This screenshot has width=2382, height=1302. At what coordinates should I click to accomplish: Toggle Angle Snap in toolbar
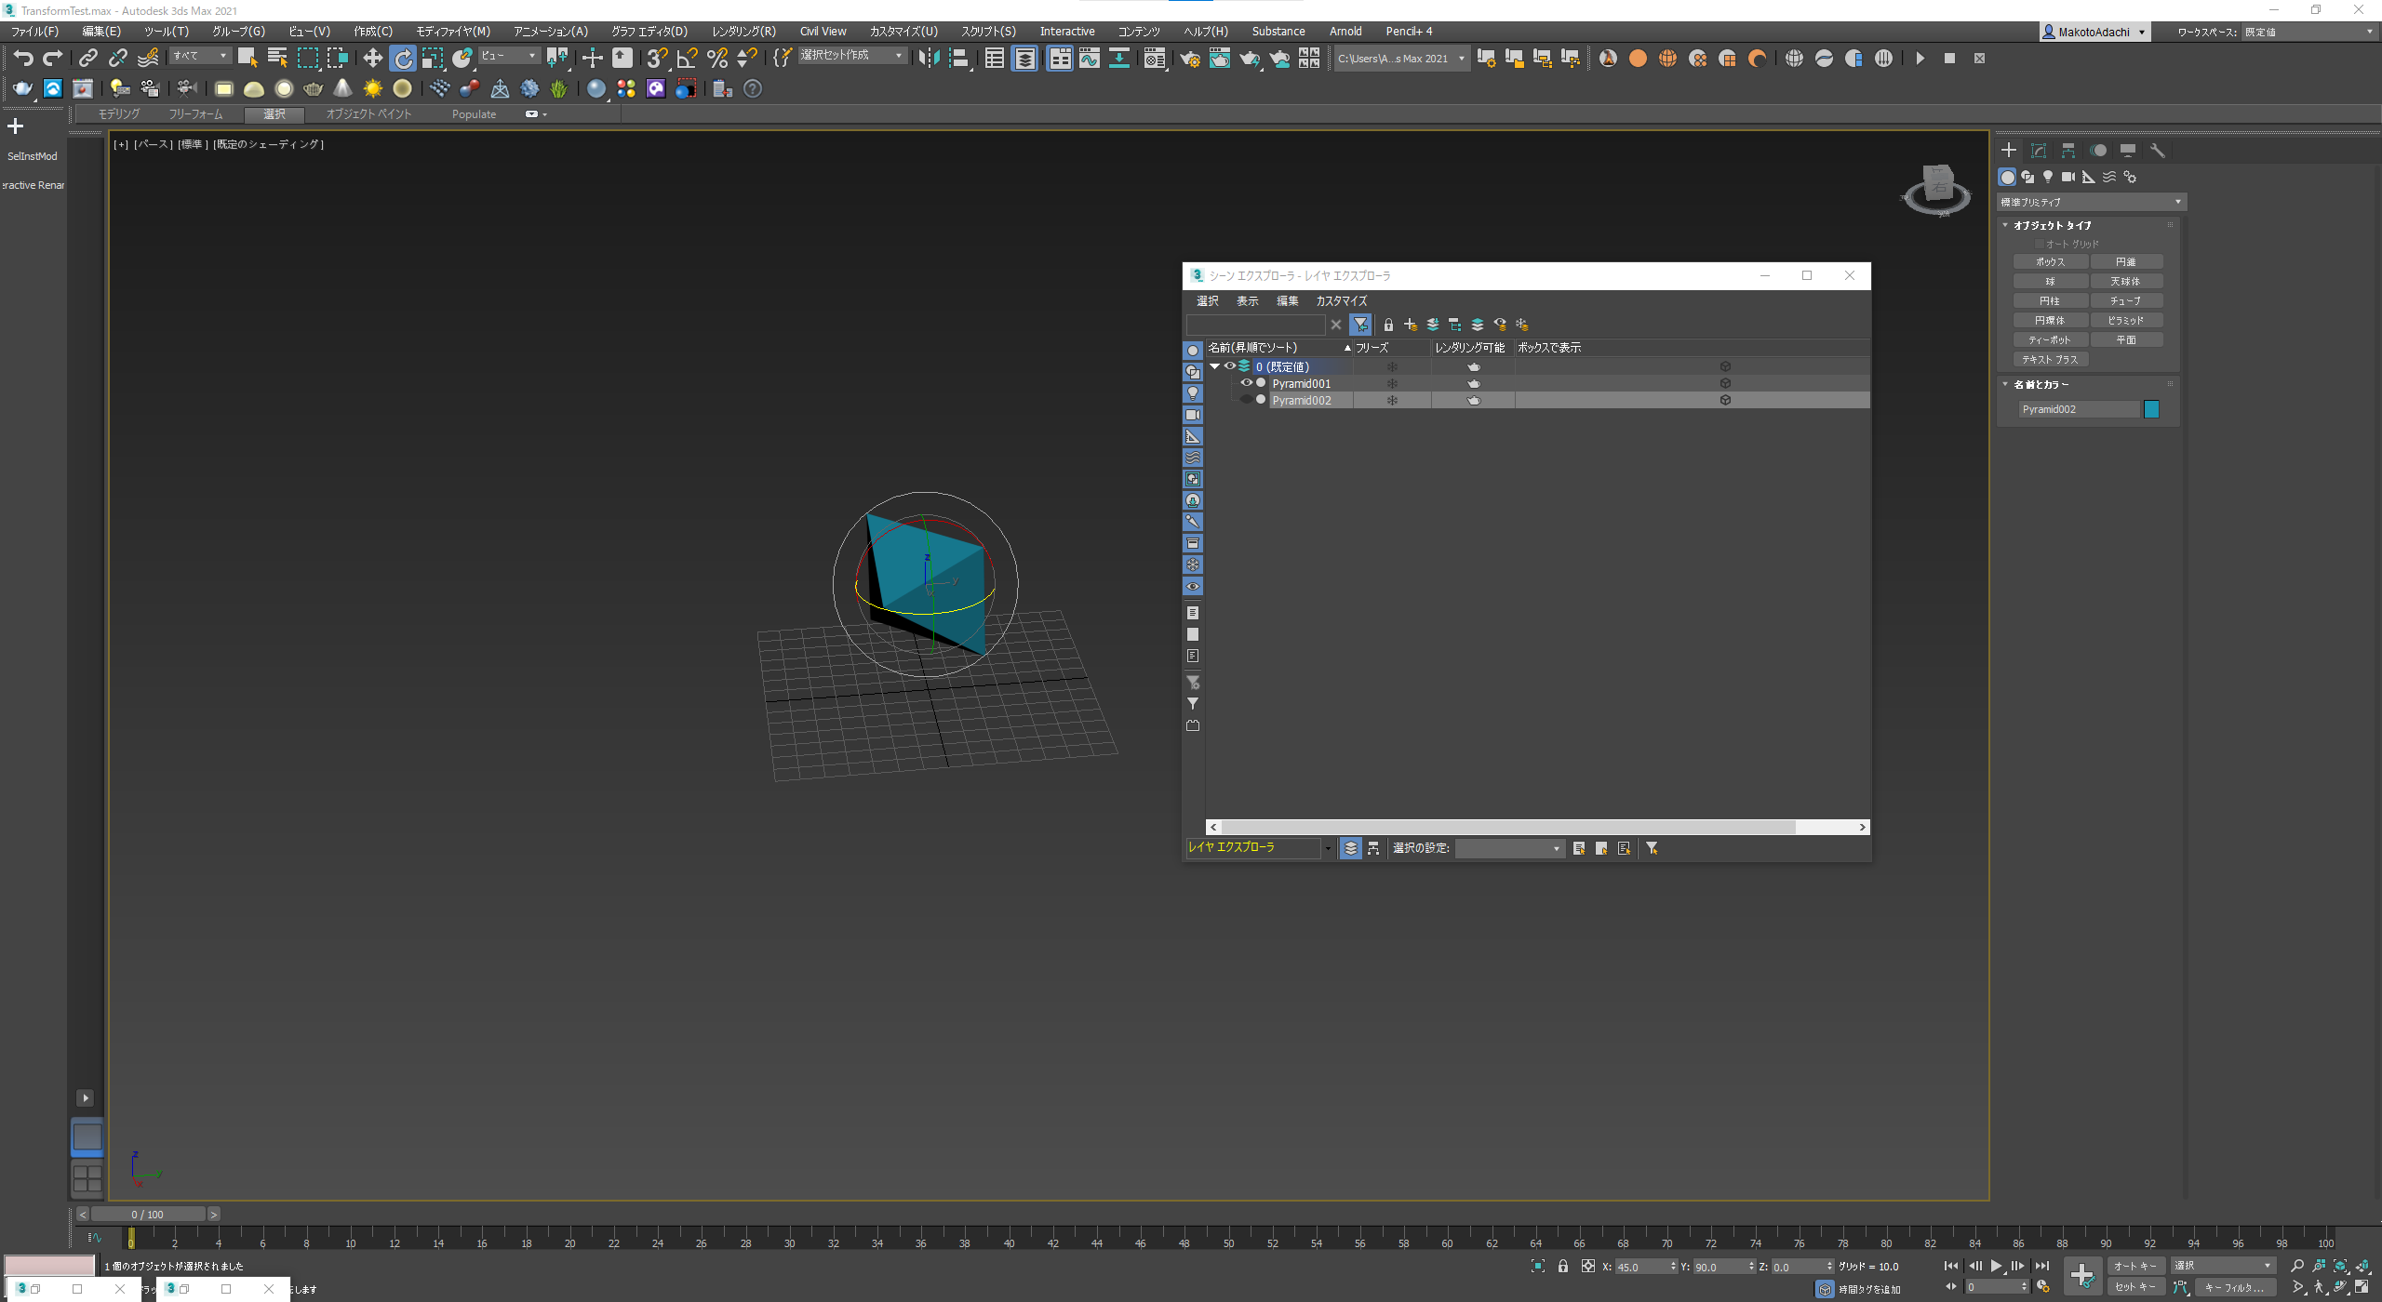pos(687,59)
